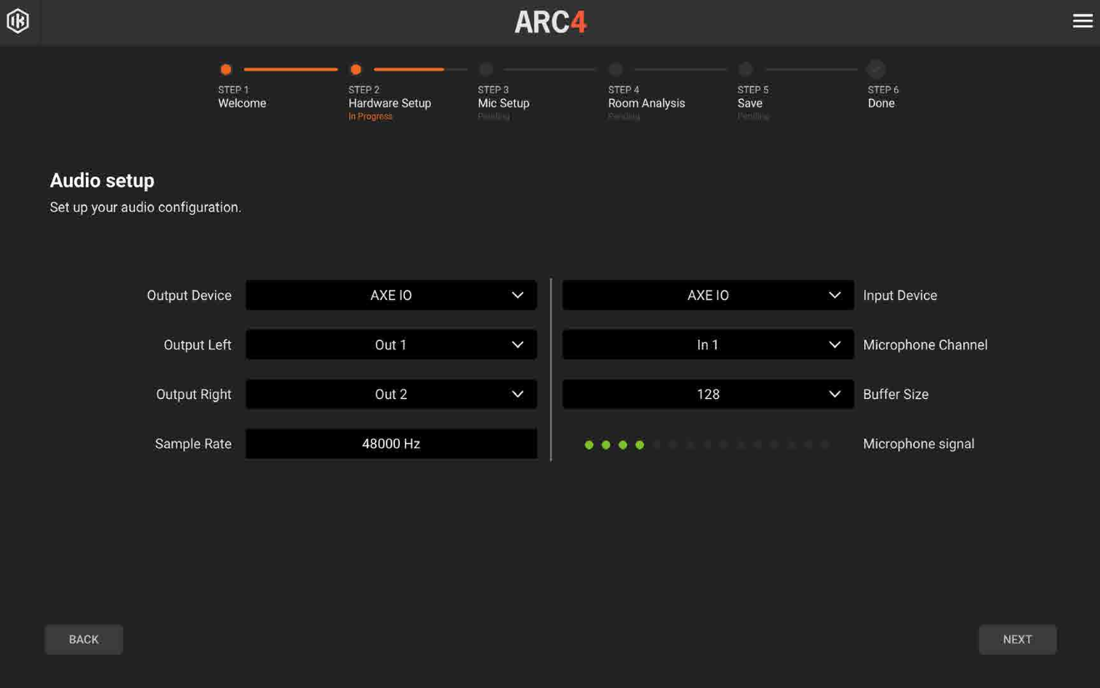Select the Step 4 Room Analysis circle
1100x688 pixels.
pos(616,69)
